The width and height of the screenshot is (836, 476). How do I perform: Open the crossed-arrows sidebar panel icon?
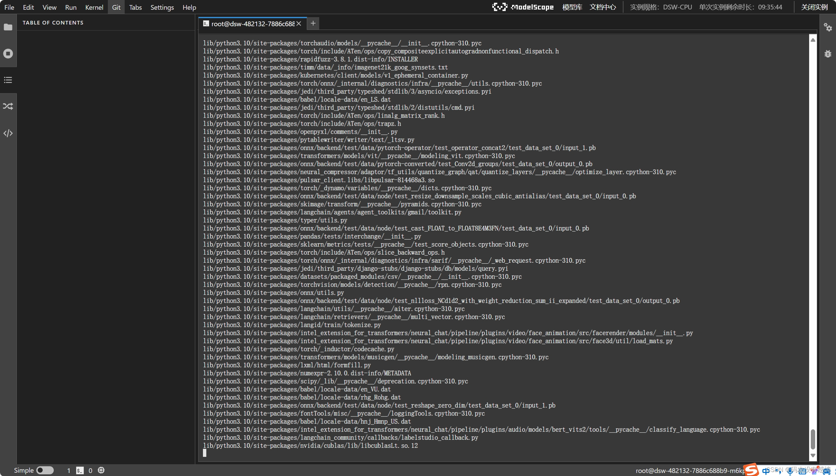pos(8,106)
